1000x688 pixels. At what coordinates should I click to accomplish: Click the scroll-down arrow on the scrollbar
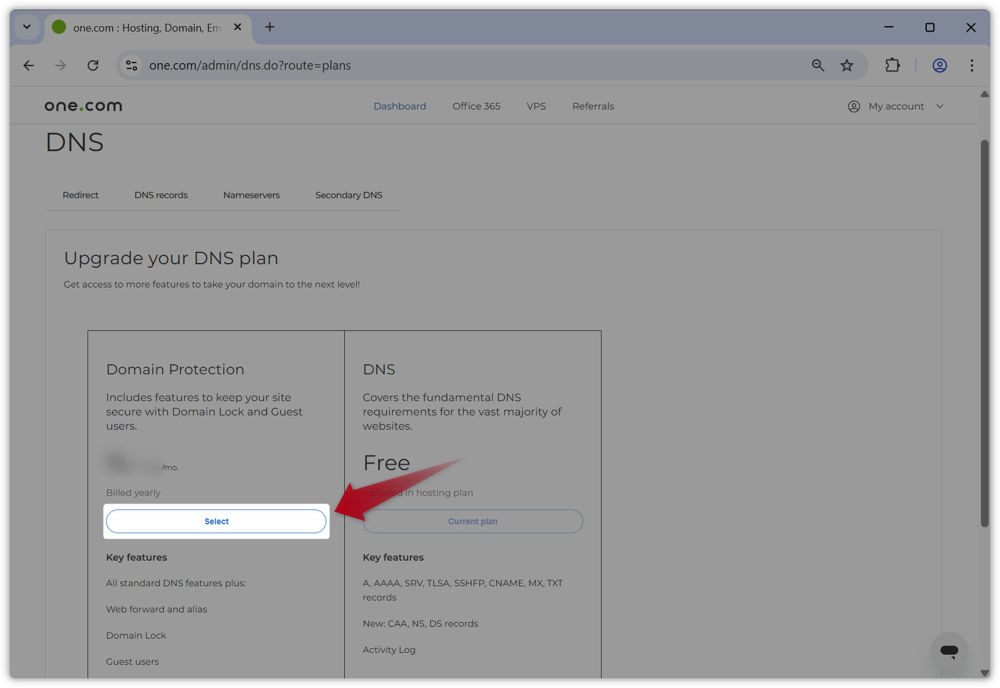pyautogui.click(x=985, y=673)
